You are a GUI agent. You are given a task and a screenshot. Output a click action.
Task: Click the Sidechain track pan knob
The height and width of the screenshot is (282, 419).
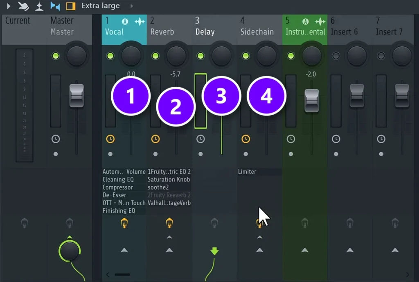tap(266, 56)
